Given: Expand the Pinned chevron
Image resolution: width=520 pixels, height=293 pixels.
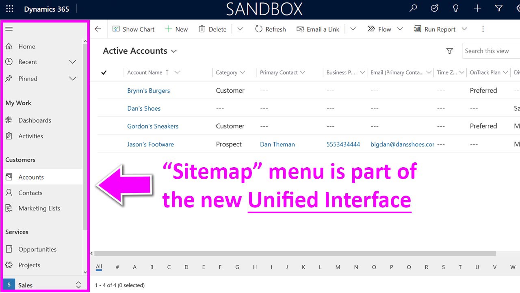Looking at the screenshot, I should 73,79.
